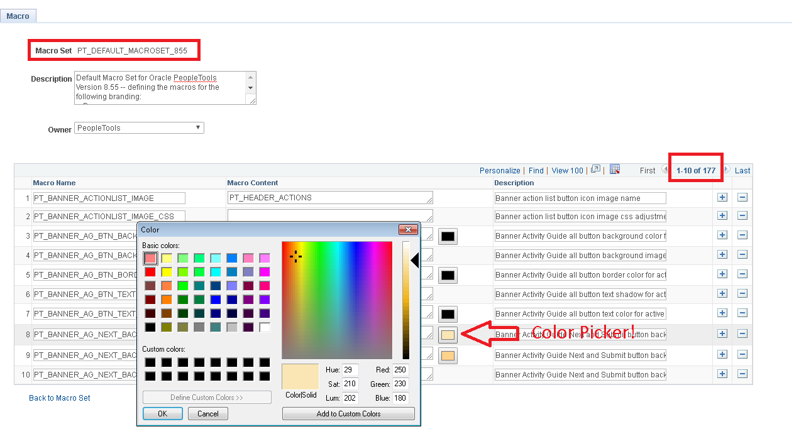Screen dimensions: 794x444
Task: Confirm the color with OK
Action: coord(162,413)
